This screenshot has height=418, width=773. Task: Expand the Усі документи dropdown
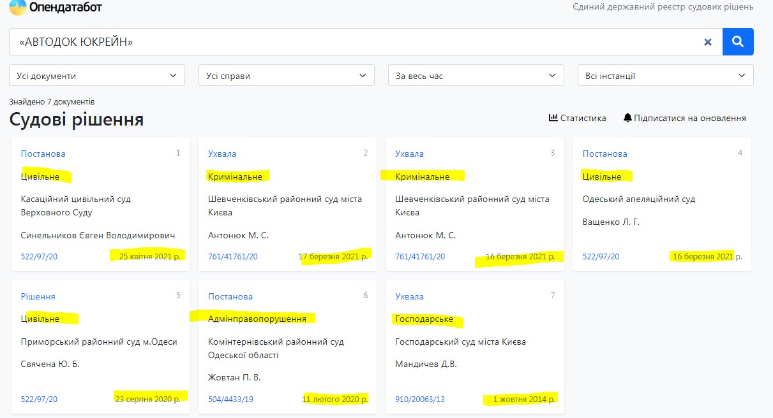(97, 75)
